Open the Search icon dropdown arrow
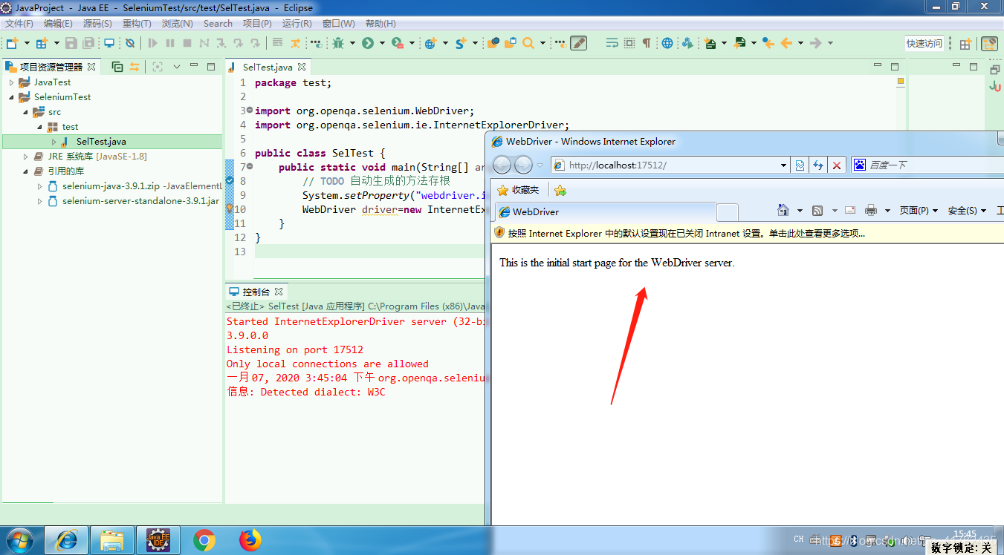 pos(543,43)
